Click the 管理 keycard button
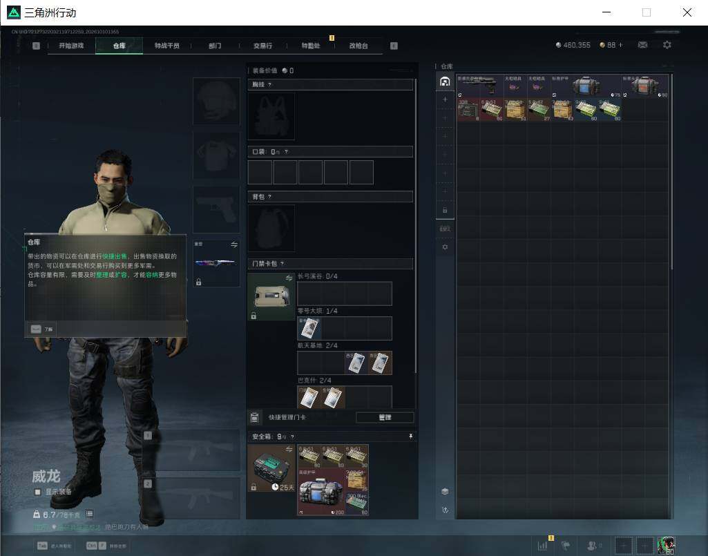 385,417
